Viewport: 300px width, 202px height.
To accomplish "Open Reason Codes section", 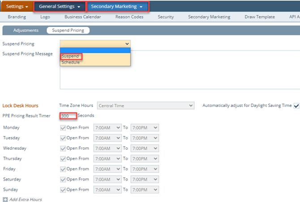I will 129,17.
